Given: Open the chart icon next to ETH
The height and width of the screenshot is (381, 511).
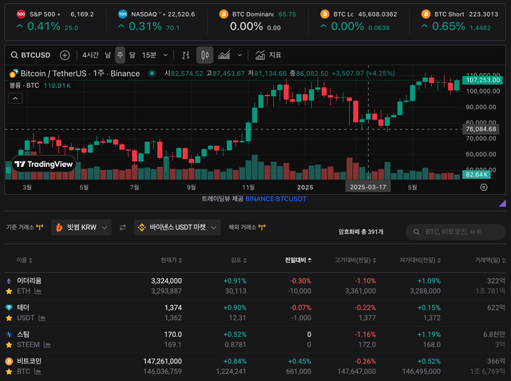Looking at the screenshot, I should [38, 291].
